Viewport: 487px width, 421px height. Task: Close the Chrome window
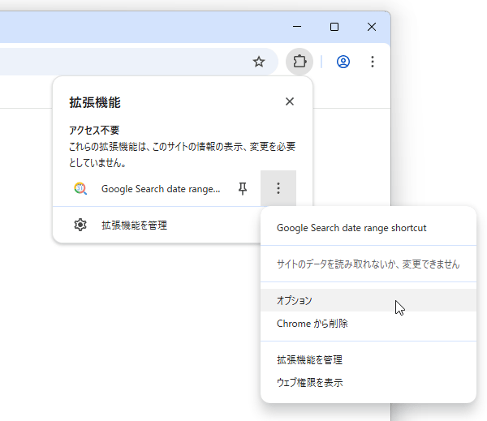372,27
